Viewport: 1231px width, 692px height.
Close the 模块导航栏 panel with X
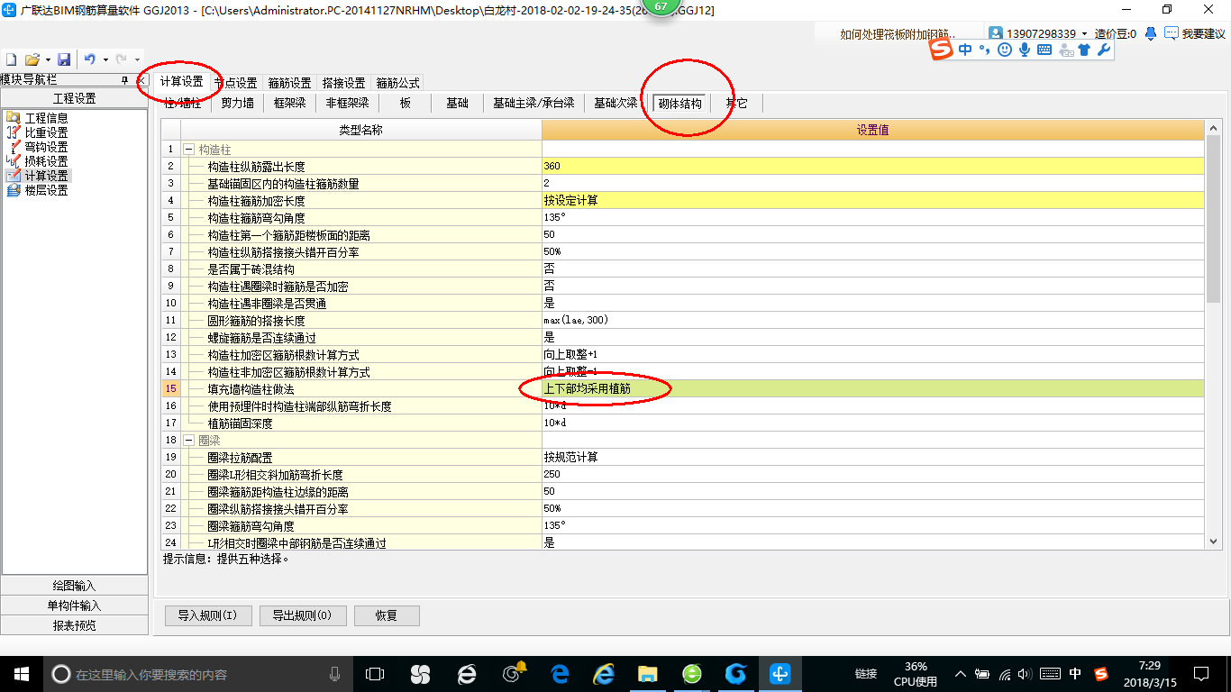point(140,81)
